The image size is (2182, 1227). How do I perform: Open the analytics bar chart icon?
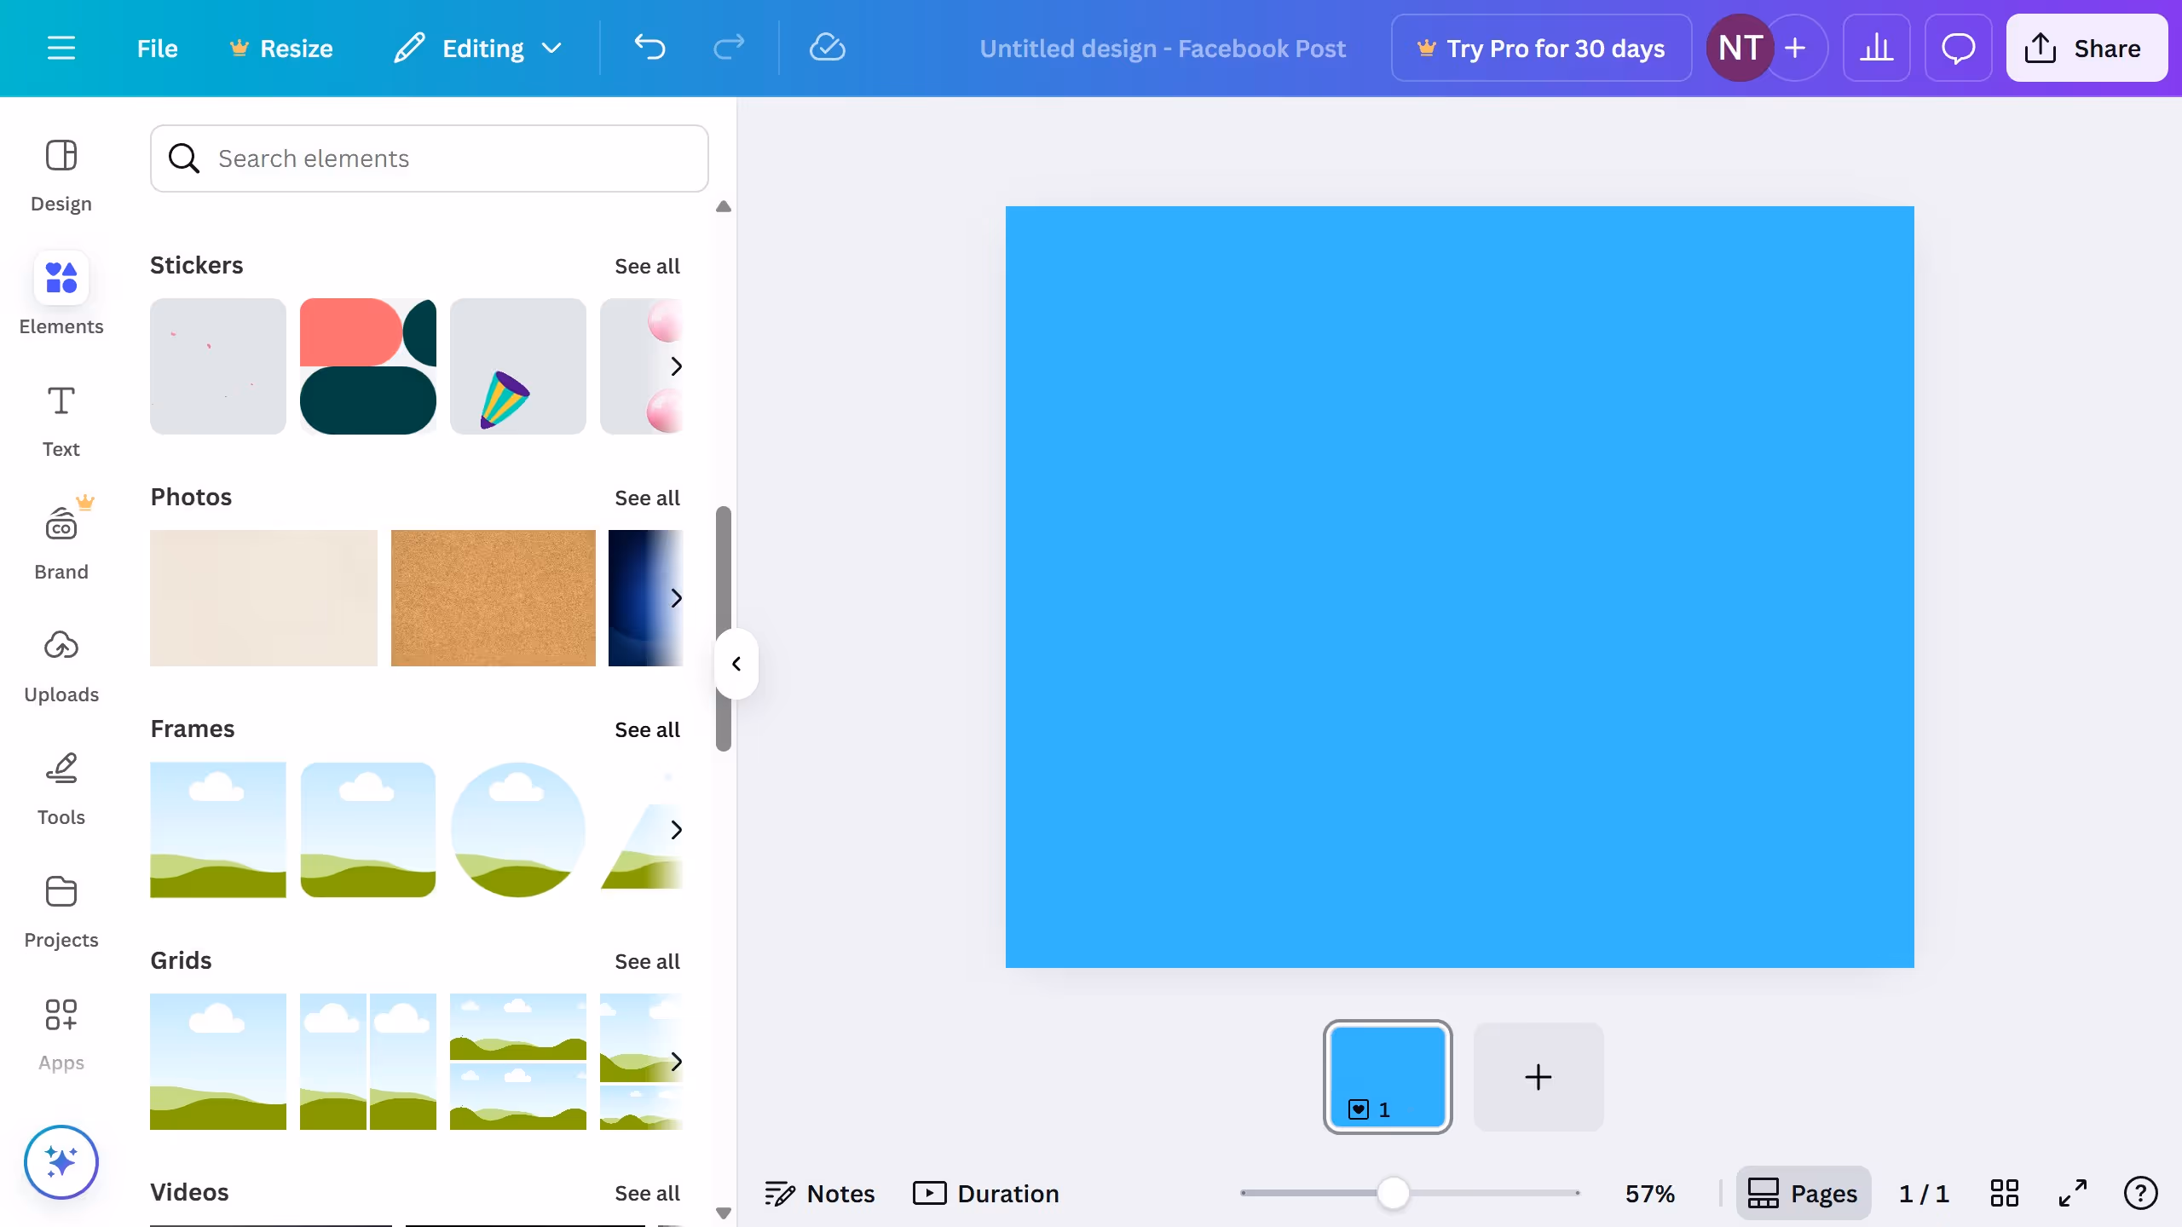[x=1876, y=49]
